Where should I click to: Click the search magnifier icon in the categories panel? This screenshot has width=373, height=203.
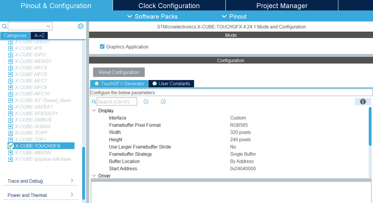(4, 26)
